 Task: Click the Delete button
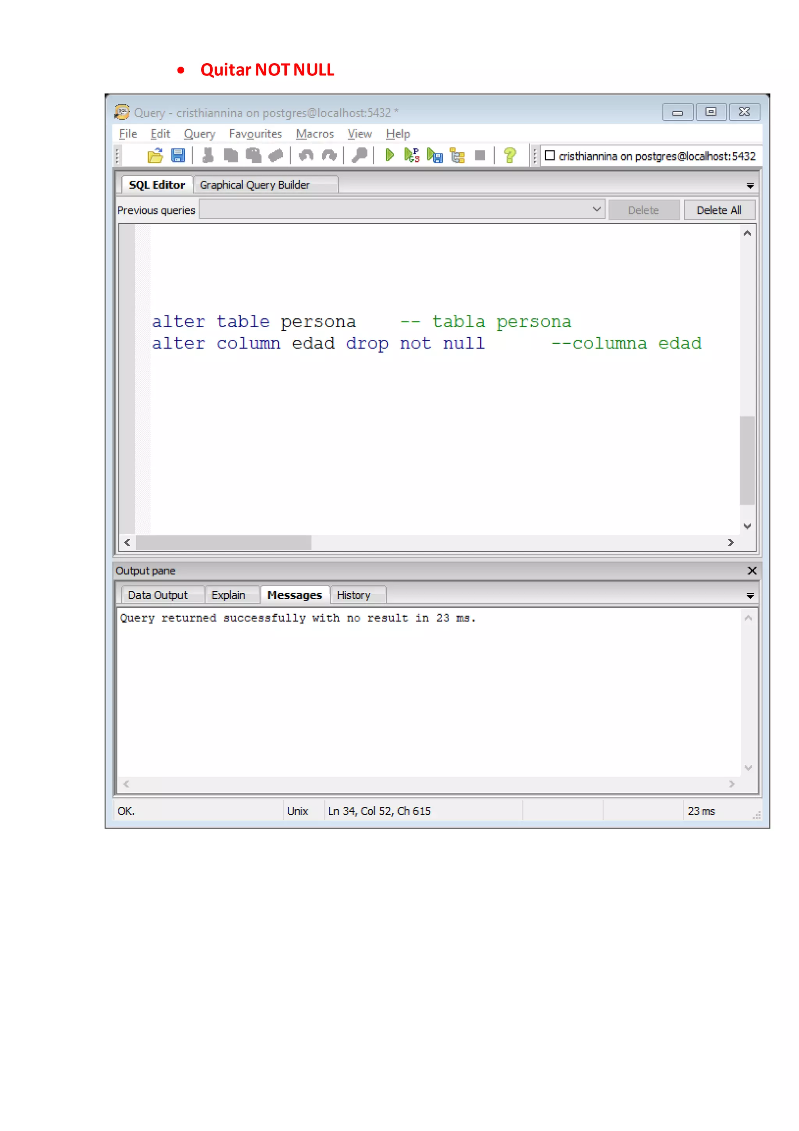[643, 211]
